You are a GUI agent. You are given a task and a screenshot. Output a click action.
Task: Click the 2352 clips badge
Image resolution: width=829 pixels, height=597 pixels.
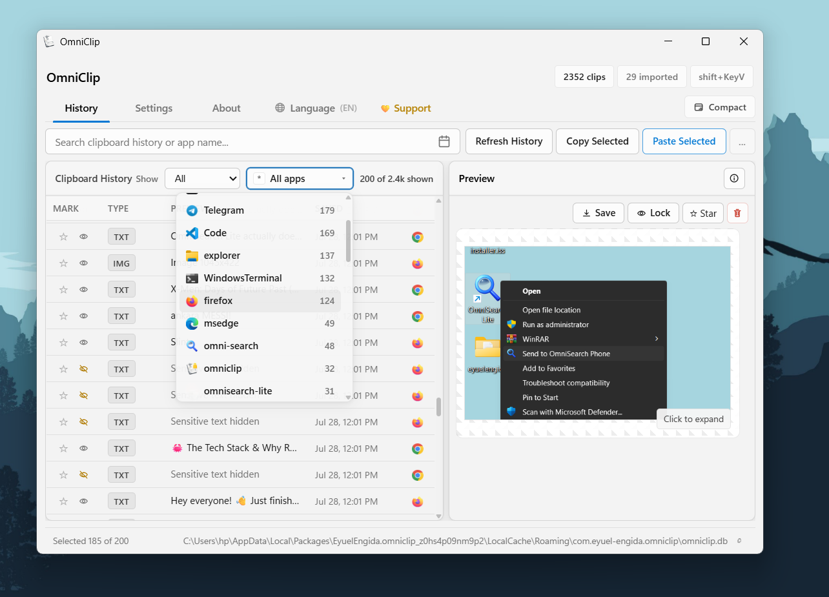[584, 77]
